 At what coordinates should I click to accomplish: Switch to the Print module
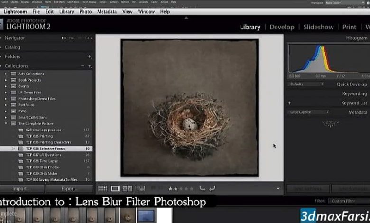click(x=349, y=27)
